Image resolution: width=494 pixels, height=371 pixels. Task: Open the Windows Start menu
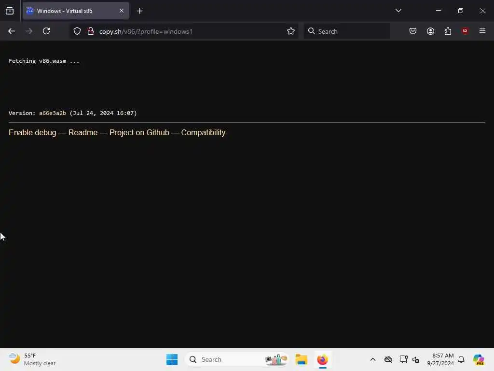172,359
